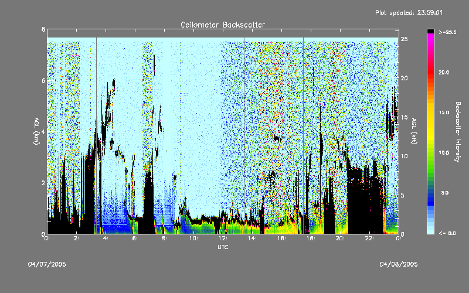Click the isolated black cloud patch near 16 UTC at 3.7 km

pos(277,138)
